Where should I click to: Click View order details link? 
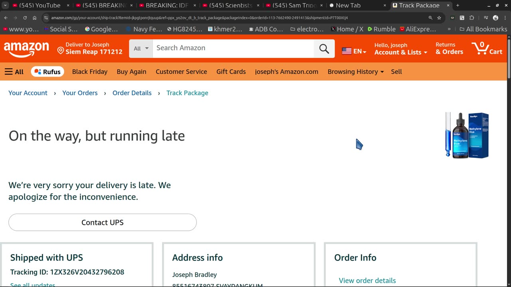367,281
